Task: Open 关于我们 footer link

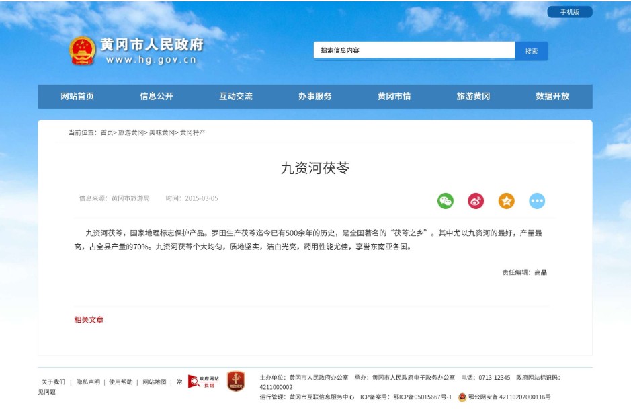Action: [54, 382]
